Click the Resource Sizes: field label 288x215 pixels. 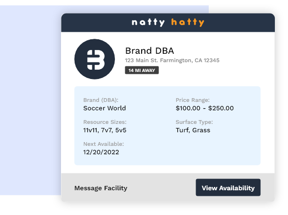pos(105,122)
